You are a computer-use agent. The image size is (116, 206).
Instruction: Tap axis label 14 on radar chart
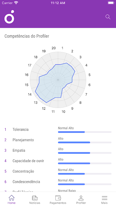point(30,94)
